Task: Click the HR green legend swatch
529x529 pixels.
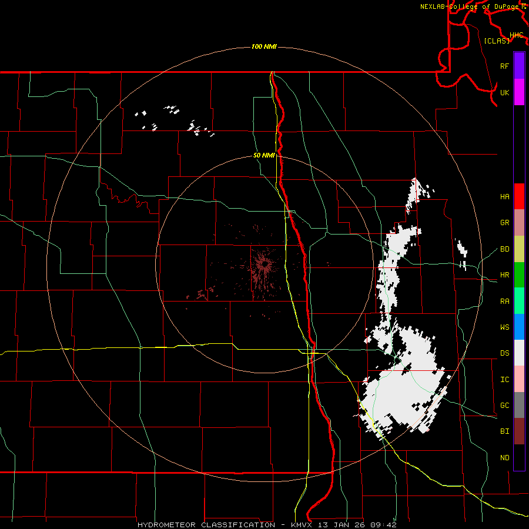Action: tap(519, 275)
